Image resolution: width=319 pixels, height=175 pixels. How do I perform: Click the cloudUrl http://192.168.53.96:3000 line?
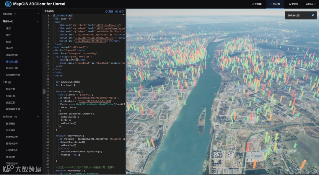click(86, 101)
